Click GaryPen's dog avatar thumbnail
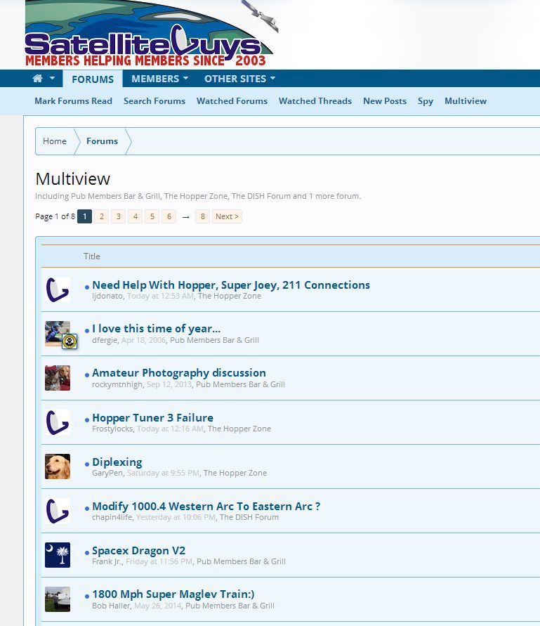Viewport: 540px width, 626px height. 58,467
